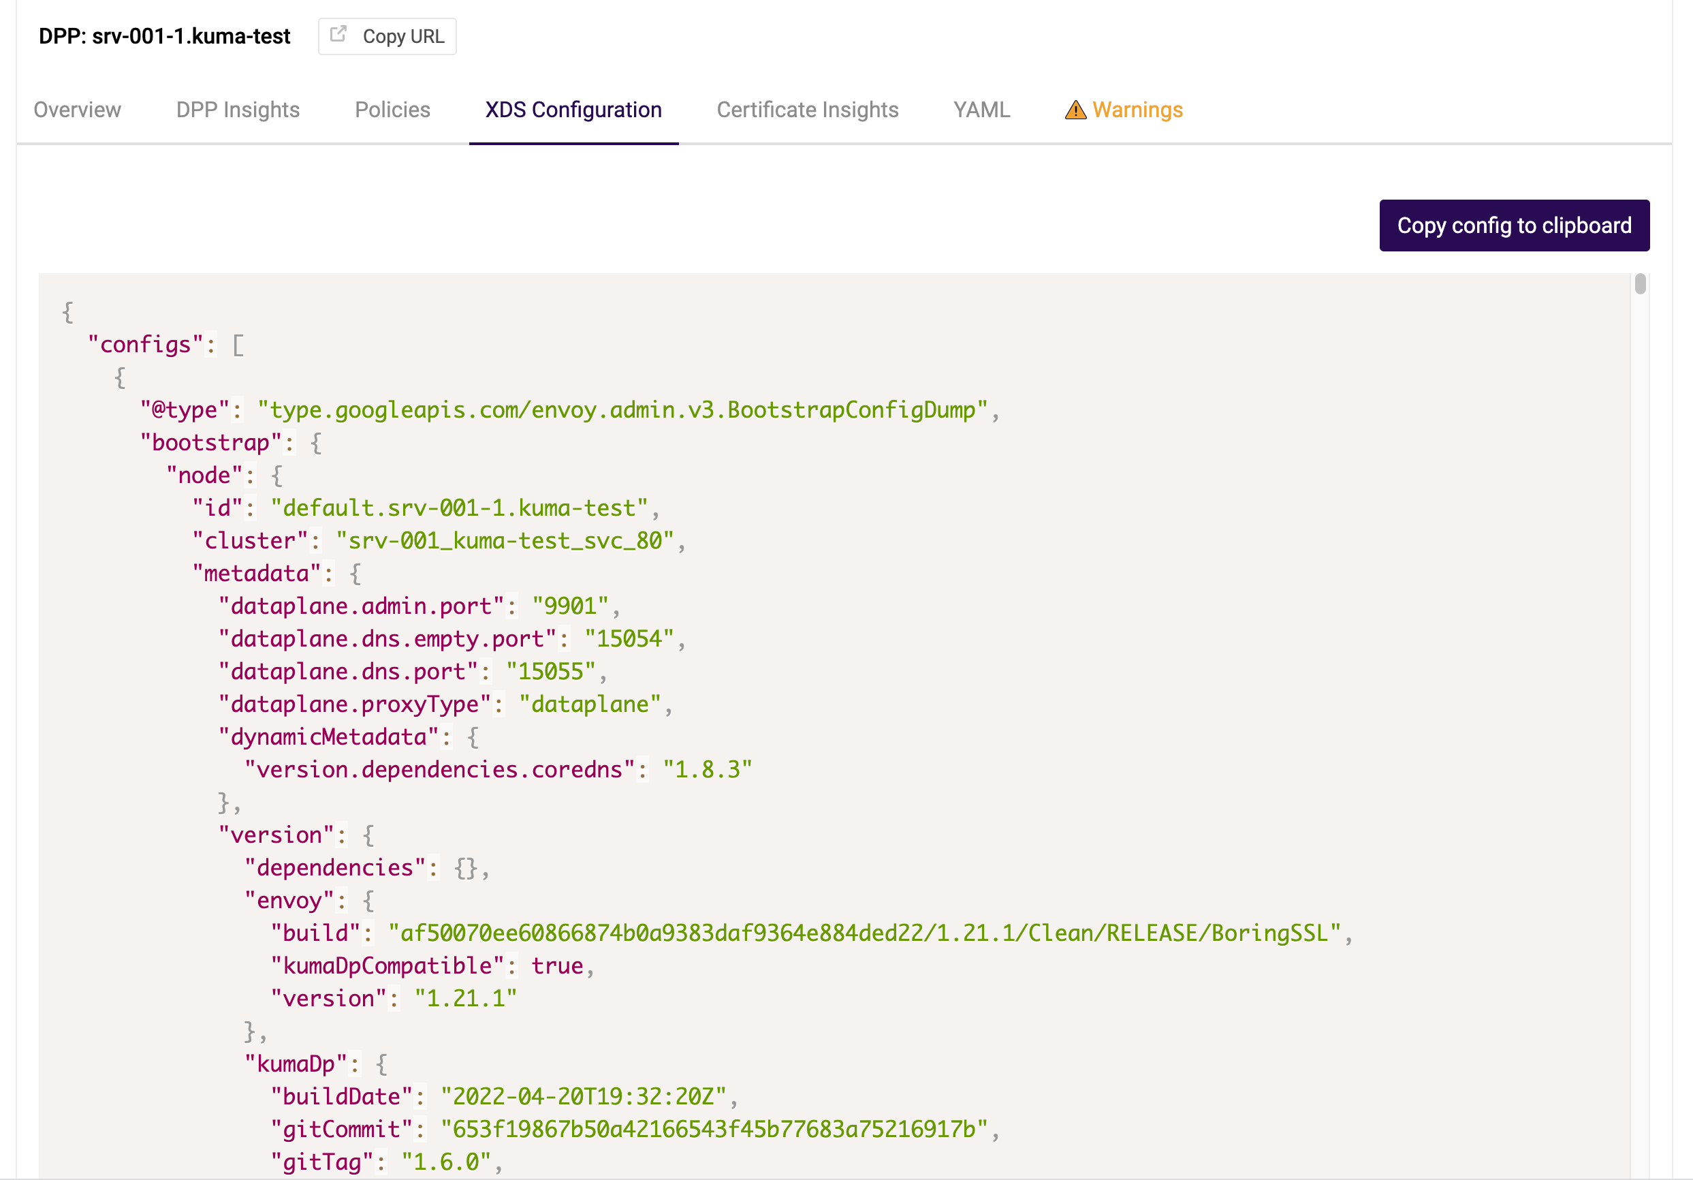Click the "dataplane.dns.port" key
This screenshot has height=1180, width=1693.
[348, 672]
